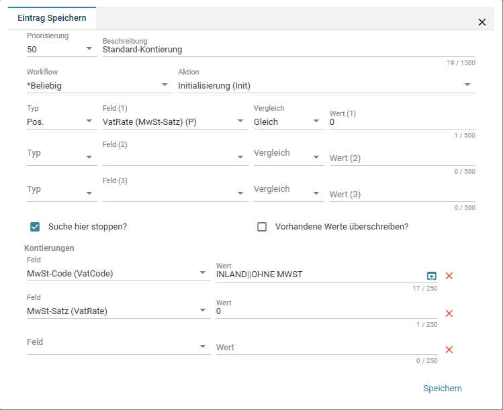Open Typ dropdown in the Feld (3) row

(x=62, y=193)
